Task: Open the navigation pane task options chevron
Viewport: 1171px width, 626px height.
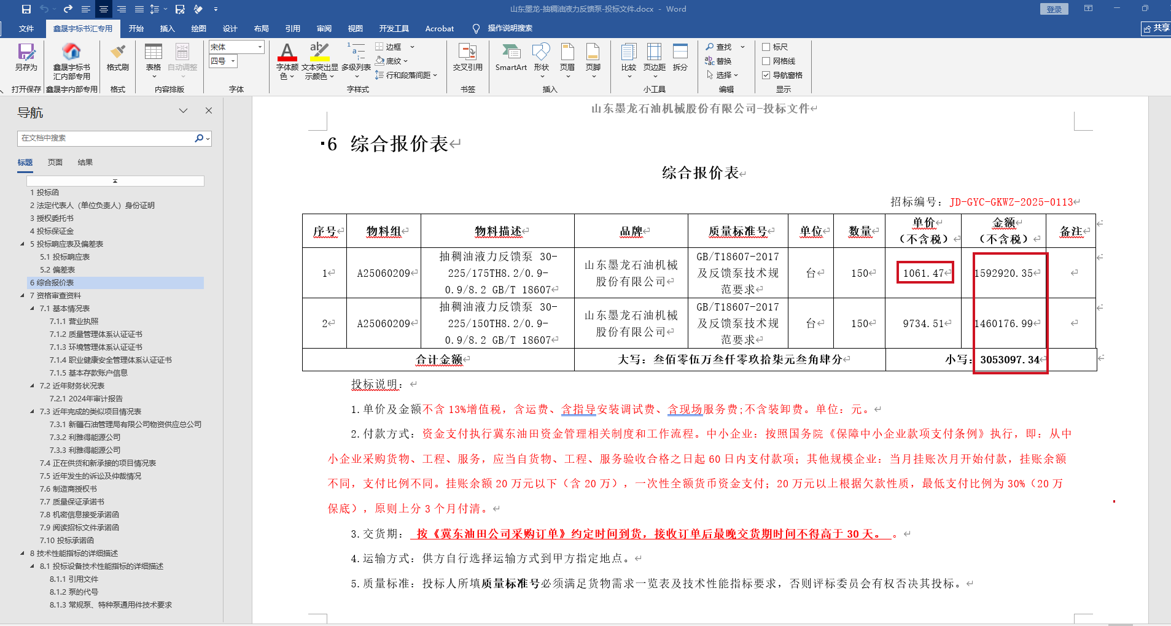Action: click(183, 110)
